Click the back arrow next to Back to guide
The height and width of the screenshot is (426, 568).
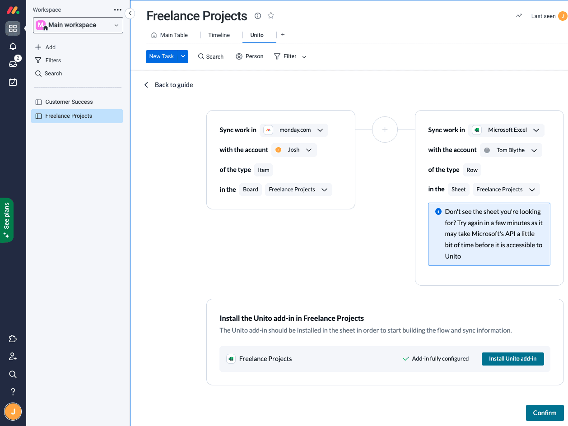click(x=146, y=85)
